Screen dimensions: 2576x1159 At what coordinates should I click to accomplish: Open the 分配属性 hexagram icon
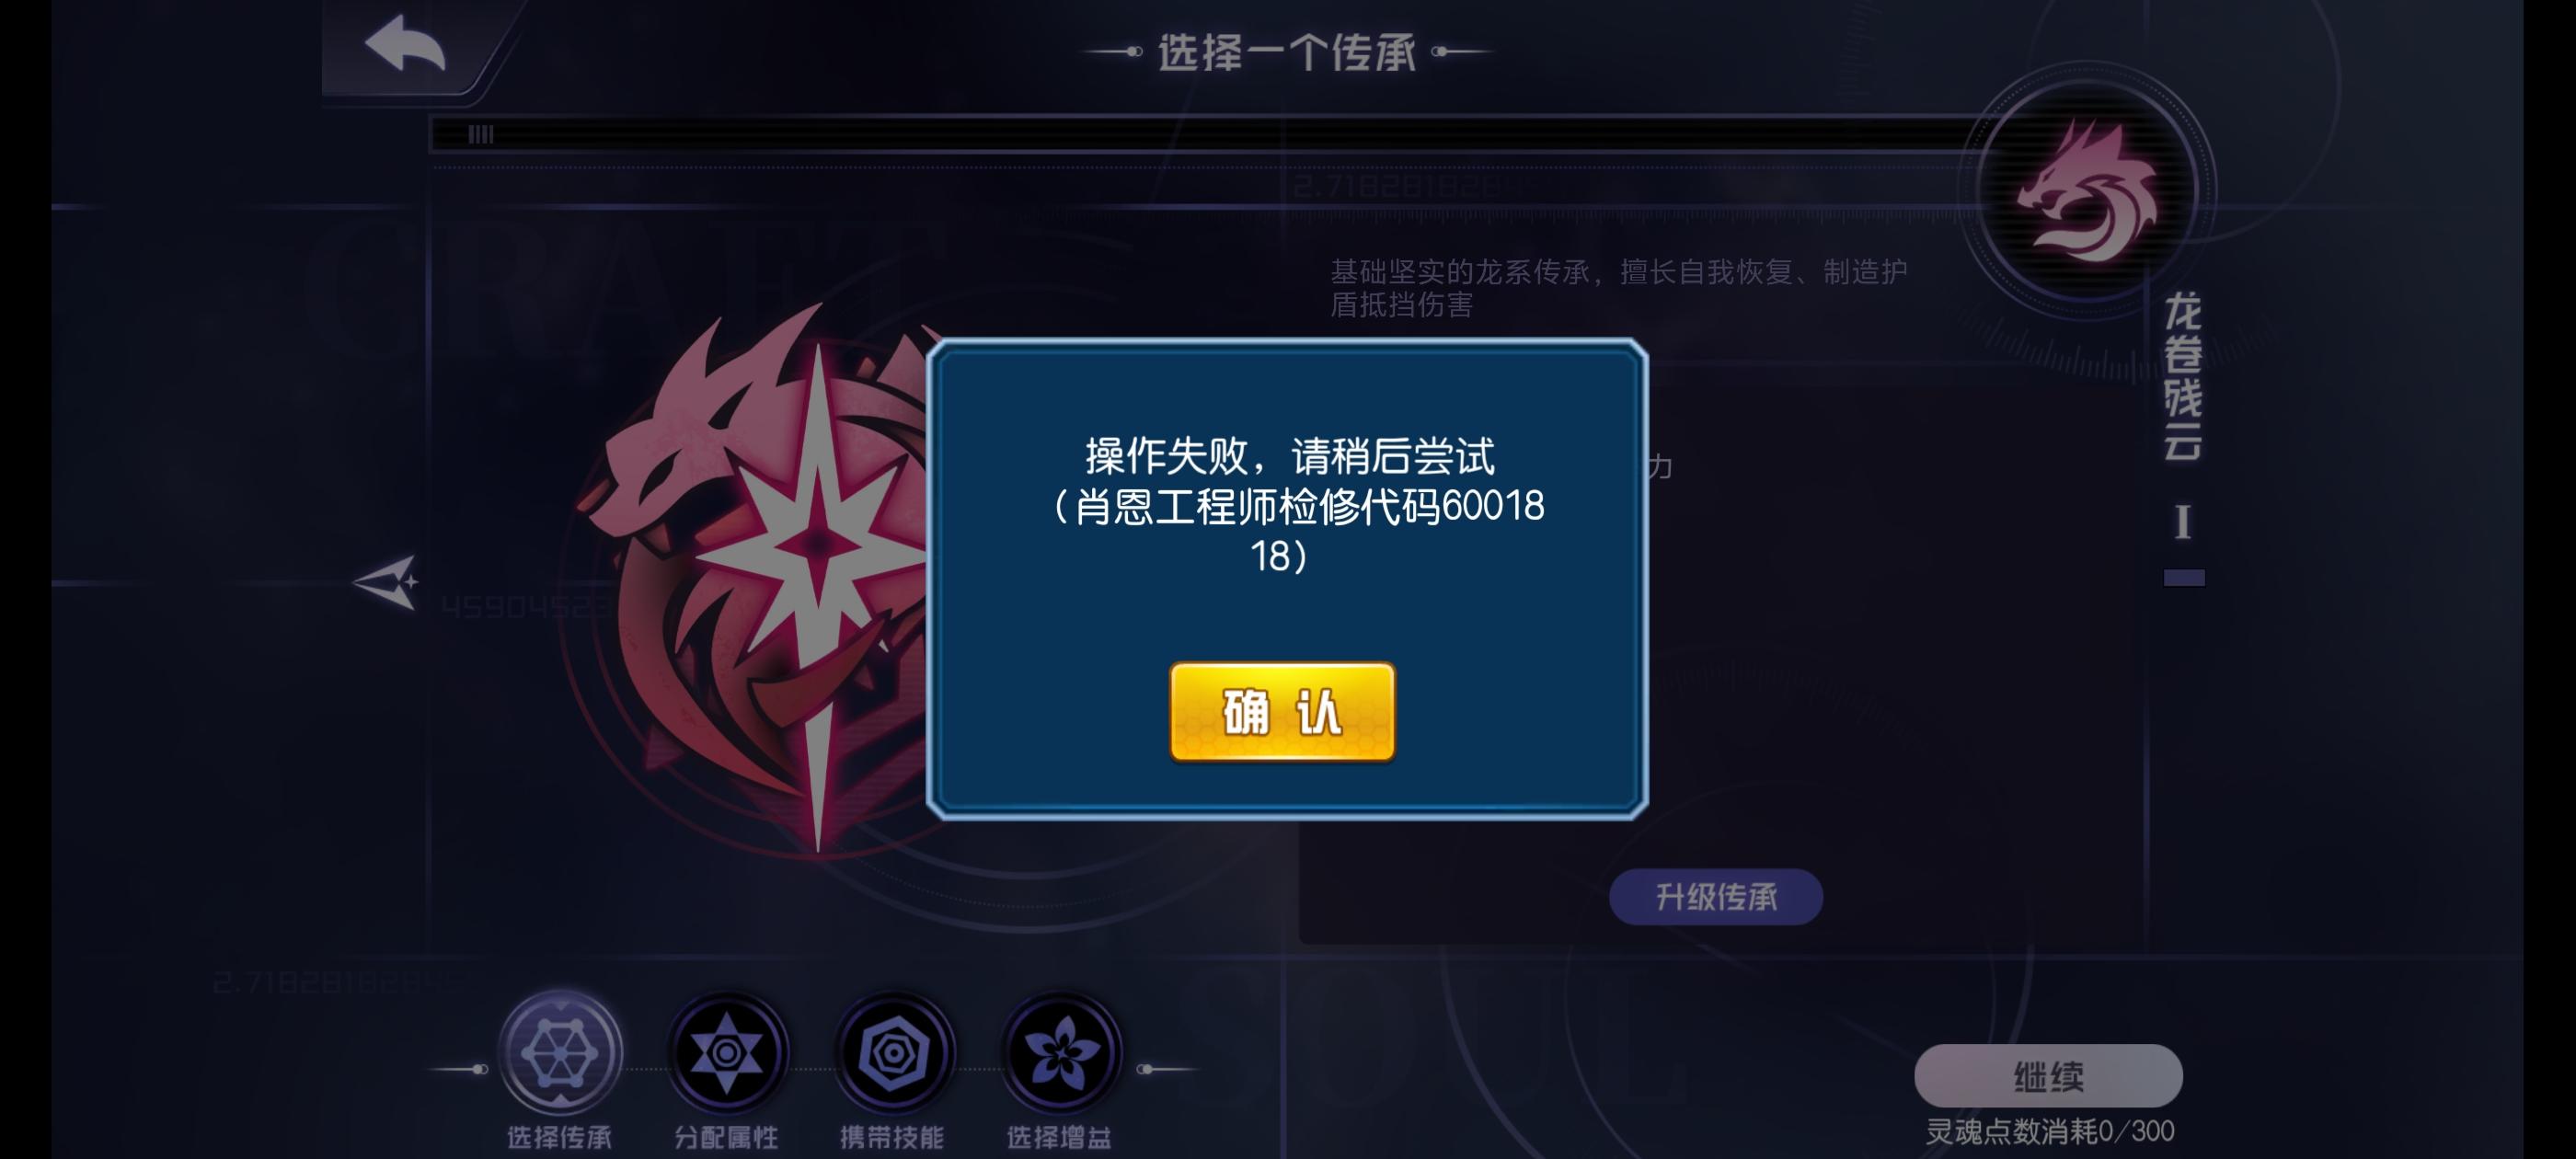[726, 1052]
